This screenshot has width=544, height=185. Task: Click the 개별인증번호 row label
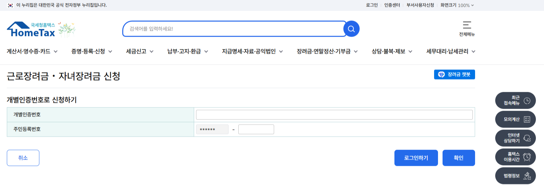(x=27, y=115)
